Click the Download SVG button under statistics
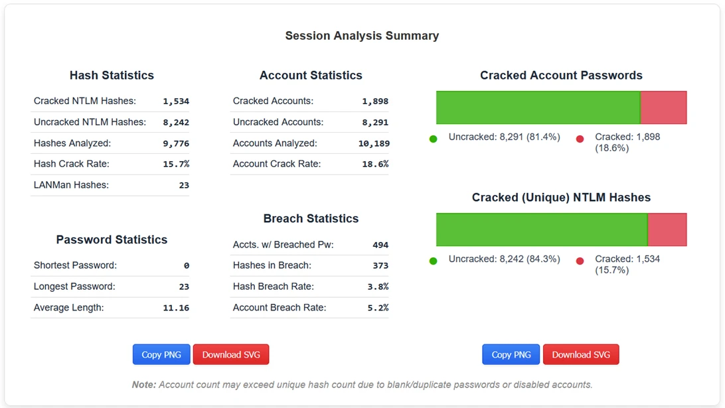 pyautogui.click(x=230, y=354)
